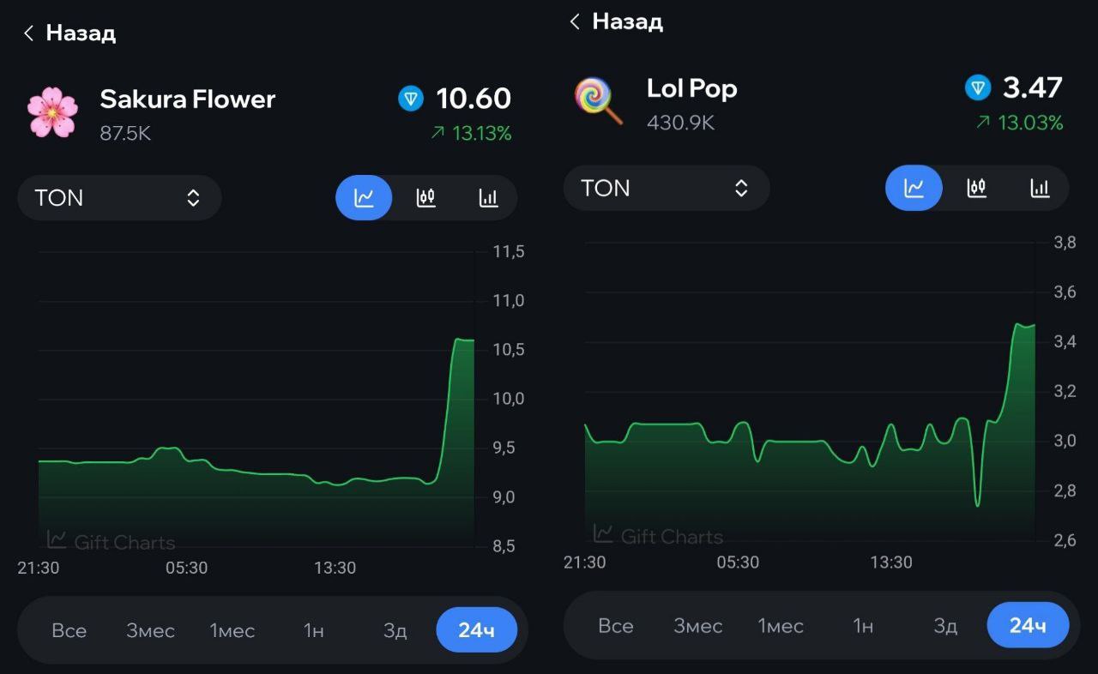The height and width of the screenshot is (674, 1098).
Task: Switch Sakura Flower to candlestick chart
Action: [425, 198]
